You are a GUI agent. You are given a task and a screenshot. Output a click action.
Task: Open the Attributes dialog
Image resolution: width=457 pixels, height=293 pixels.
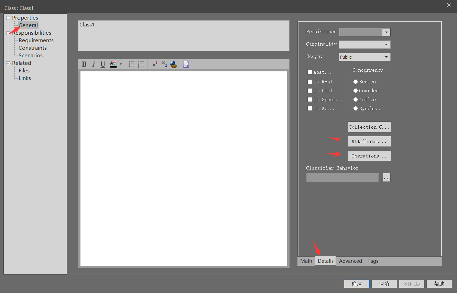click(369, 141)
